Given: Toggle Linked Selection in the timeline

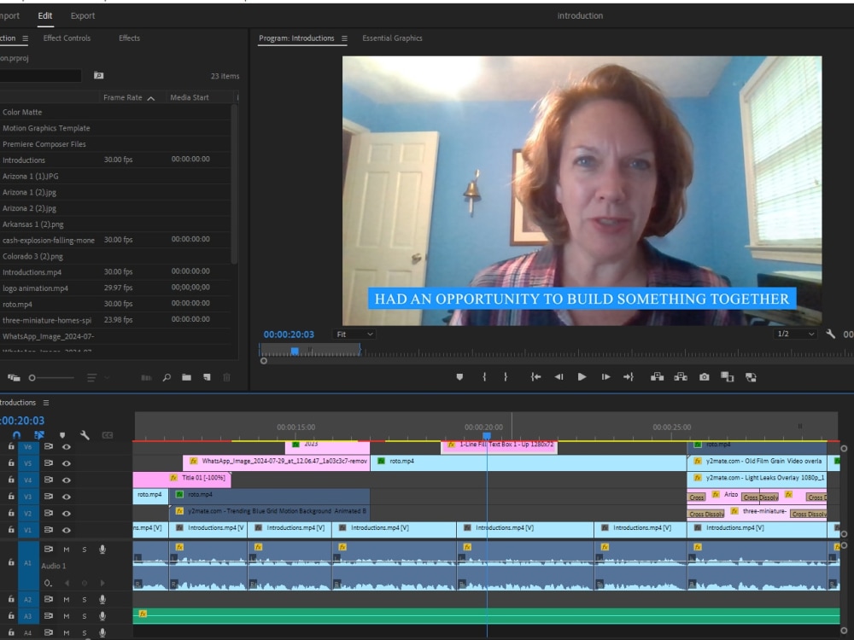Looking at the screenshot, I should (x=39, y=435).
